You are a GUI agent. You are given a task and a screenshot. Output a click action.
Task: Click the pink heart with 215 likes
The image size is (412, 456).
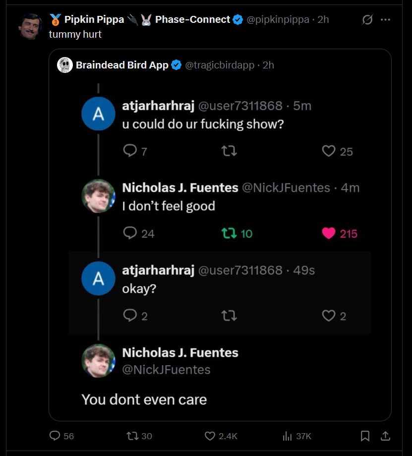point(329,233)
